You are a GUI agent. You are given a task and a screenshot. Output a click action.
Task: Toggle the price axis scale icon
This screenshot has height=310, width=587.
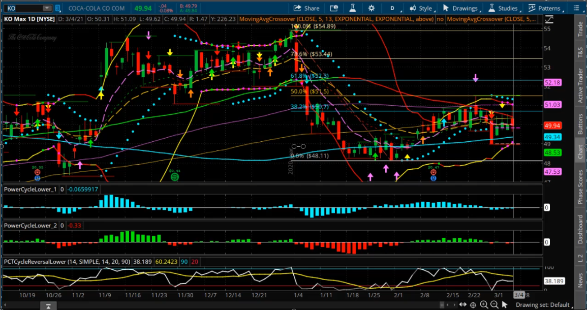point(549,19)
